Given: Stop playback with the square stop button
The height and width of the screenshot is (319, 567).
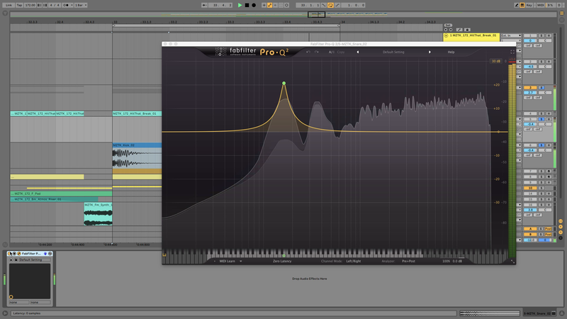Looking at the screenshot, I should click(247, 5).
